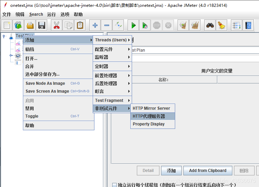Click the Stop test icon
Viewport: 259px width, 187px height.
tap(157, 25)
